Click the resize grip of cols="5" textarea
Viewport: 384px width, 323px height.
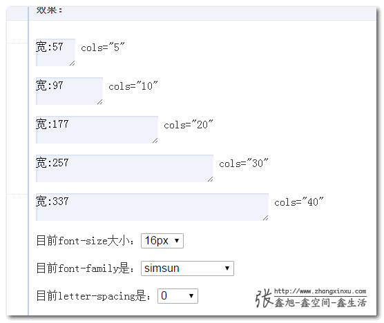point(72,63)
